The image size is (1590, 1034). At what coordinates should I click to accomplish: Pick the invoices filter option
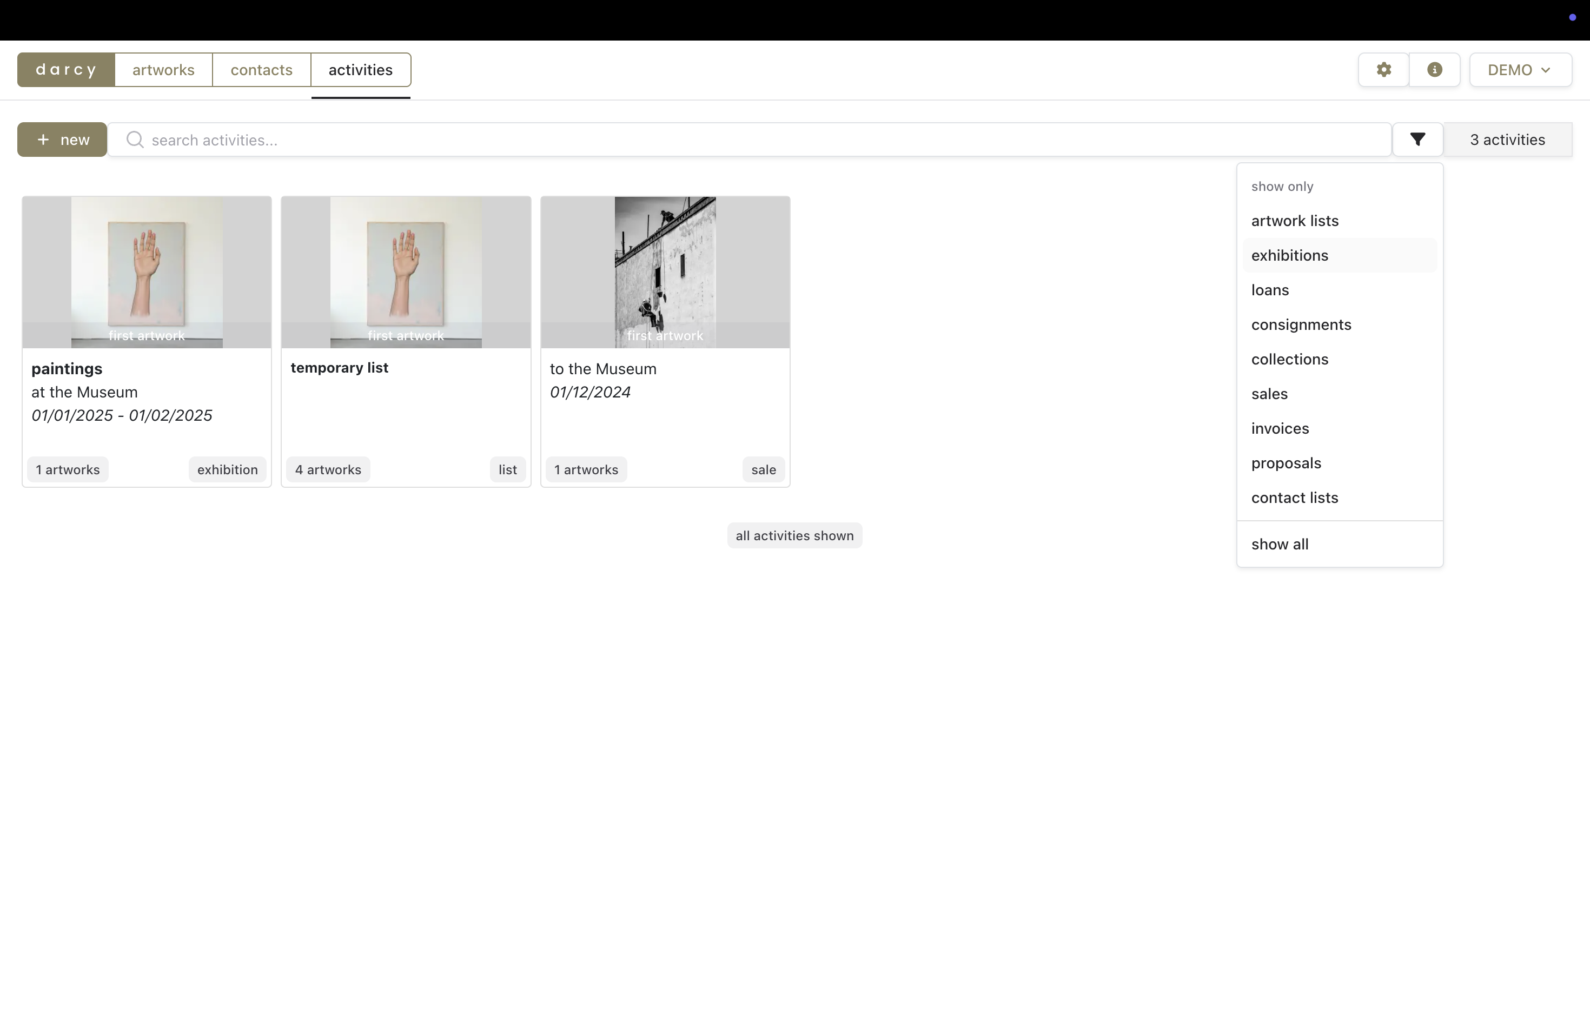click(1280, 428)
